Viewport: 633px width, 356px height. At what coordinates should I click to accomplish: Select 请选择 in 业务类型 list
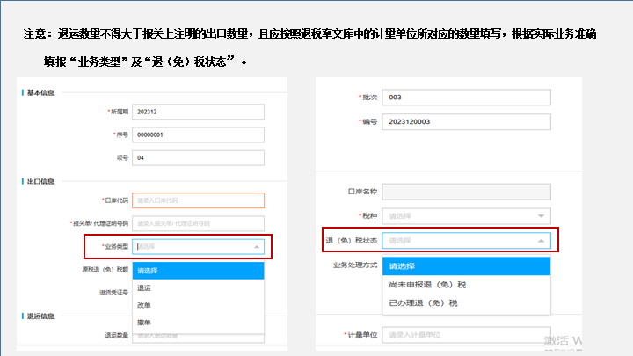click(198, 271)
